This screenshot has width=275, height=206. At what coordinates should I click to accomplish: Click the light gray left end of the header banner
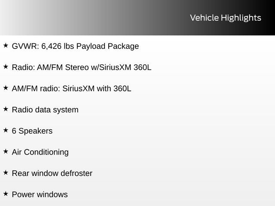(17, 18)
